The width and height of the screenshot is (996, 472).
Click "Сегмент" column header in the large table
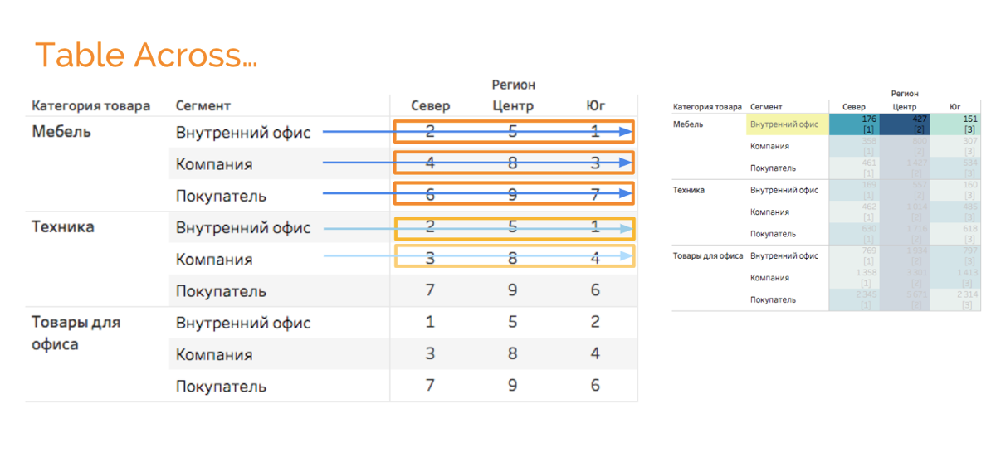click(203, 105)
